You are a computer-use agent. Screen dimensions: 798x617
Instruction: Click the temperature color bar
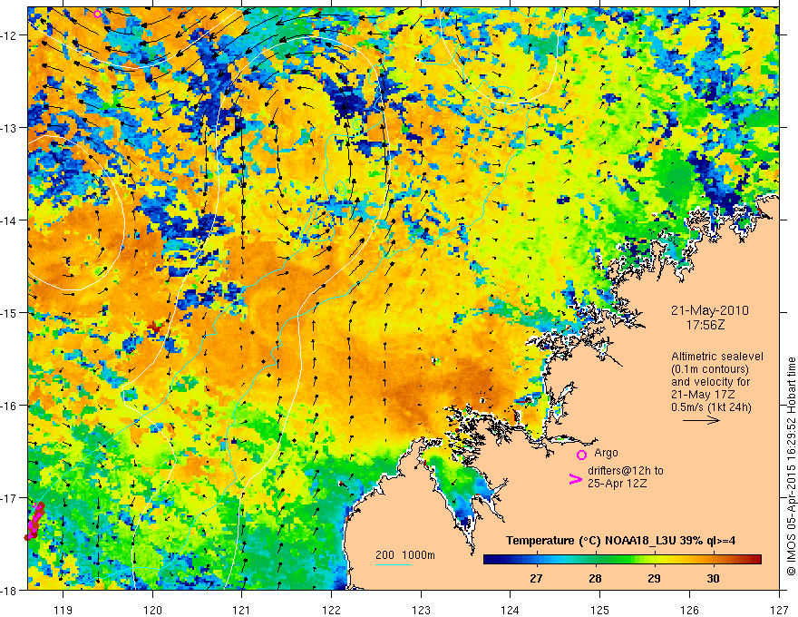coord(622,559)
